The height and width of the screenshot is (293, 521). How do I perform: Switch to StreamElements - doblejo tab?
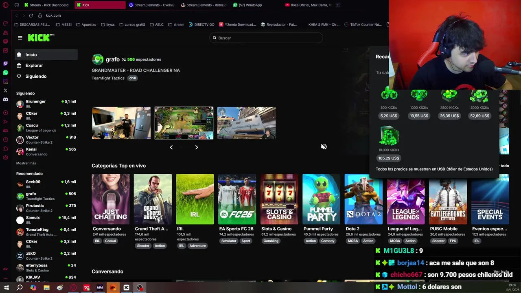click(x=204, y=5)
